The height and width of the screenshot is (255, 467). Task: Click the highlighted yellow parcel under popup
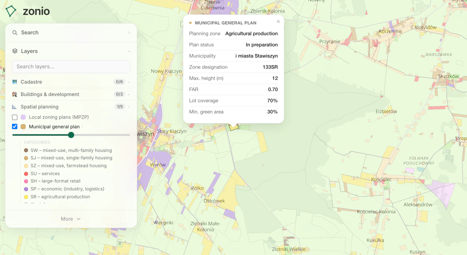coord(233,128)
